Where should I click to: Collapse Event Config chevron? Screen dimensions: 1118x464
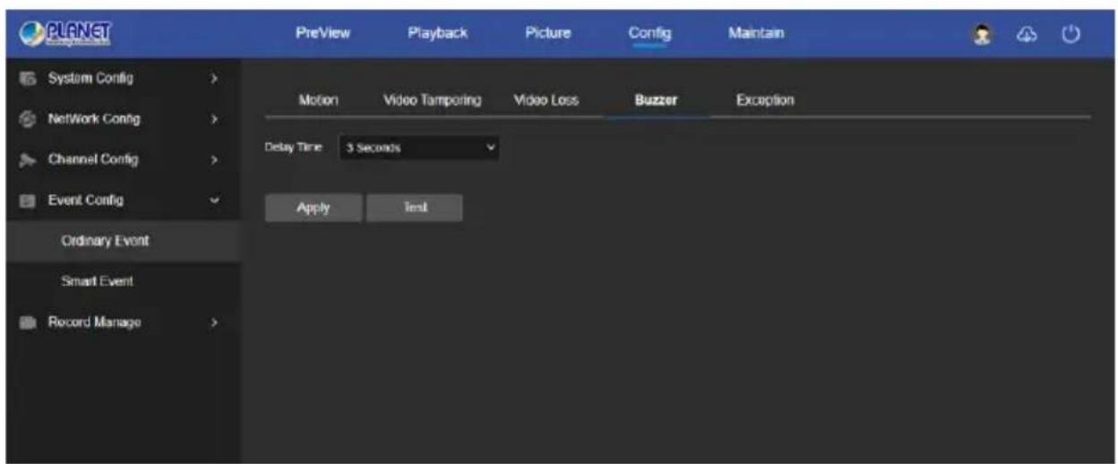tap(212, 201)
